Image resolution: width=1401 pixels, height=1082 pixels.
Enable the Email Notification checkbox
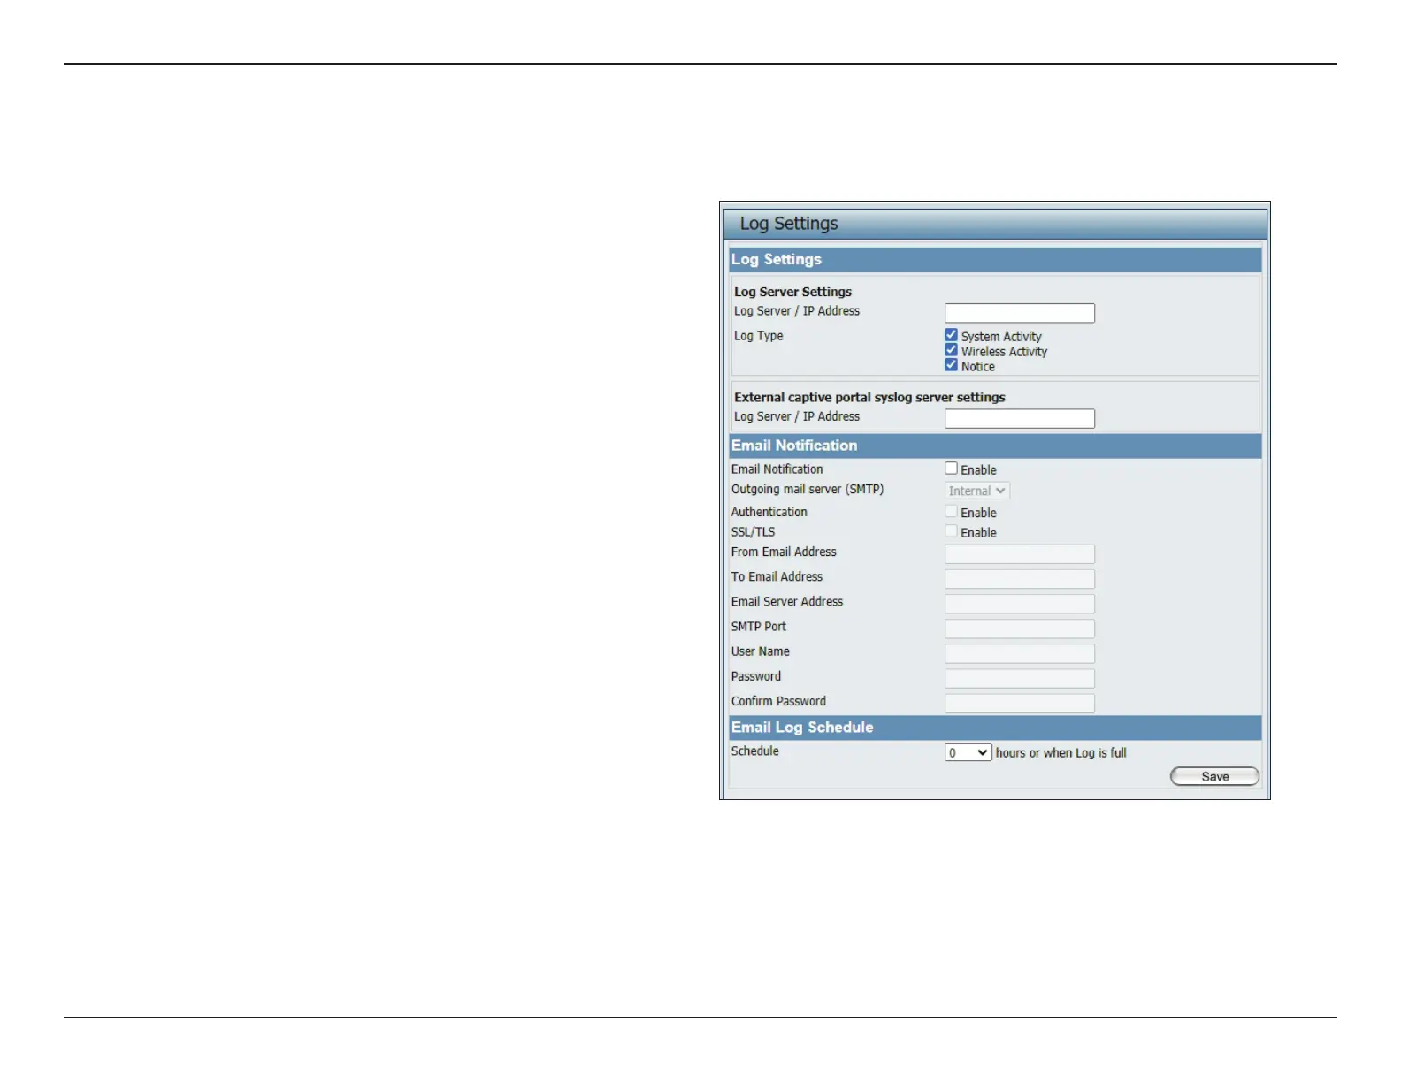click(951, 469)
